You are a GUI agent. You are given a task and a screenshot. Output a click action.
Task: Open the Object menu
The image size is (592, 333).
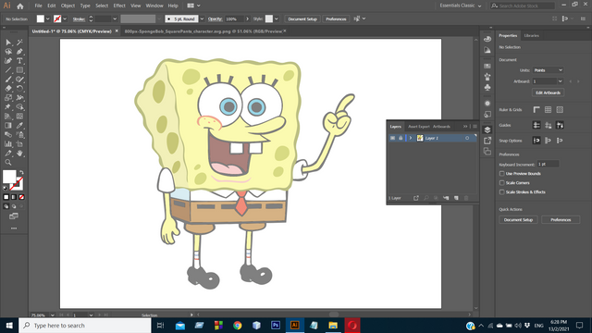pyautogui.click(x=68, y=6)
